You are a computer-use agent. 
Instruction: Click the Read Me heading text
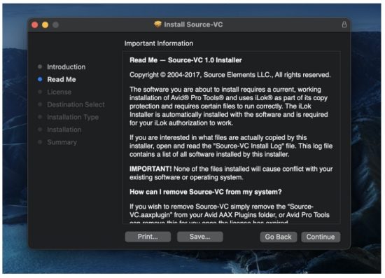coord(185,60)
